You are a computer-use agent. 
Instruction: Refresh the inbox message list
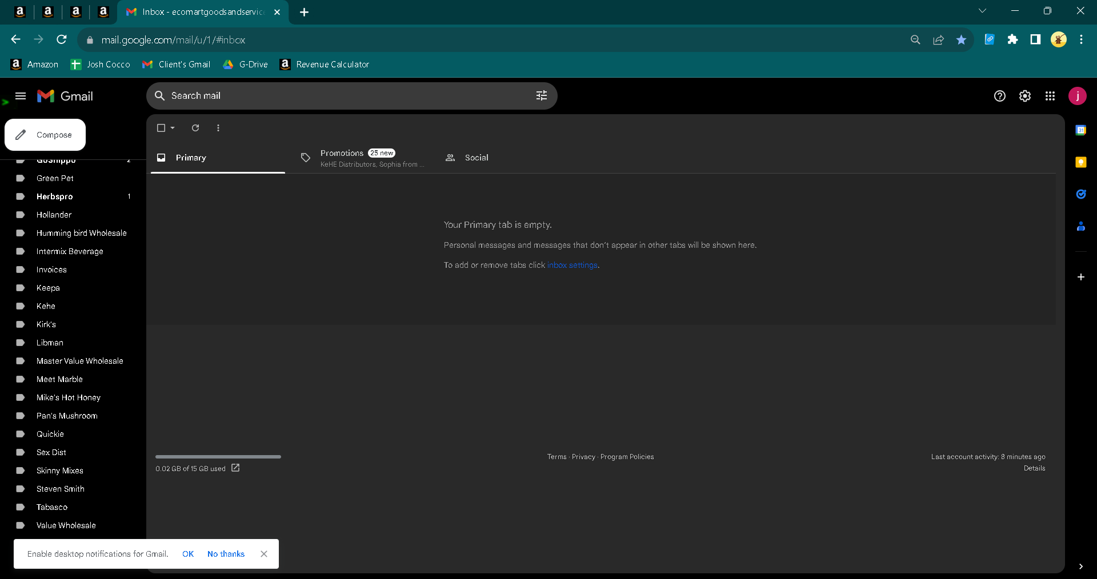click(x=195, y=128)
